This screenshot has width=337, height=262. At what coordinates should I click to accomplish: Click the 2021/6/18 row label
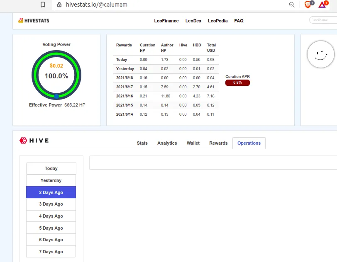pos(125,78)
